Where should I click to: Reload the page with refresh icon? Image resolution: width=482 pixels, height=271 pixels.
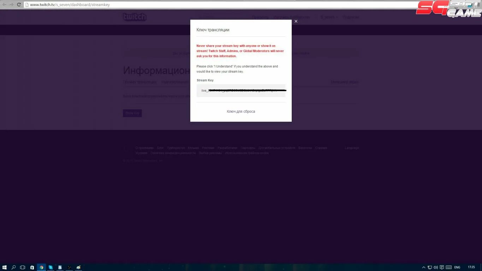point(19,5)
